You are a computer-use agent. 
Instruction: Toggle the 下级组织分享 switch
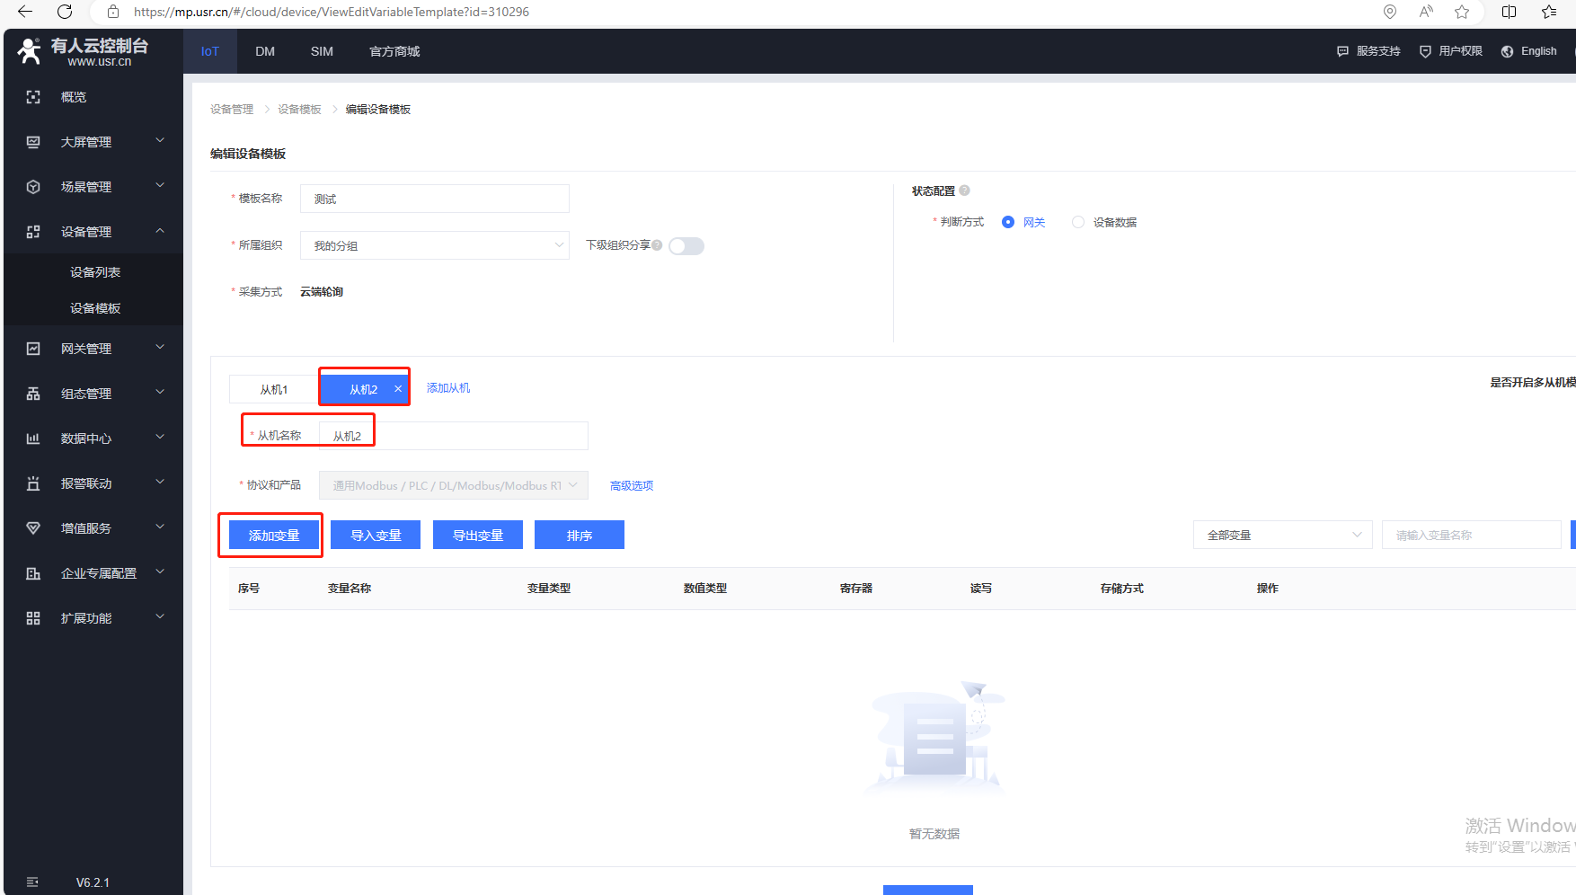(x=686, y=246)
